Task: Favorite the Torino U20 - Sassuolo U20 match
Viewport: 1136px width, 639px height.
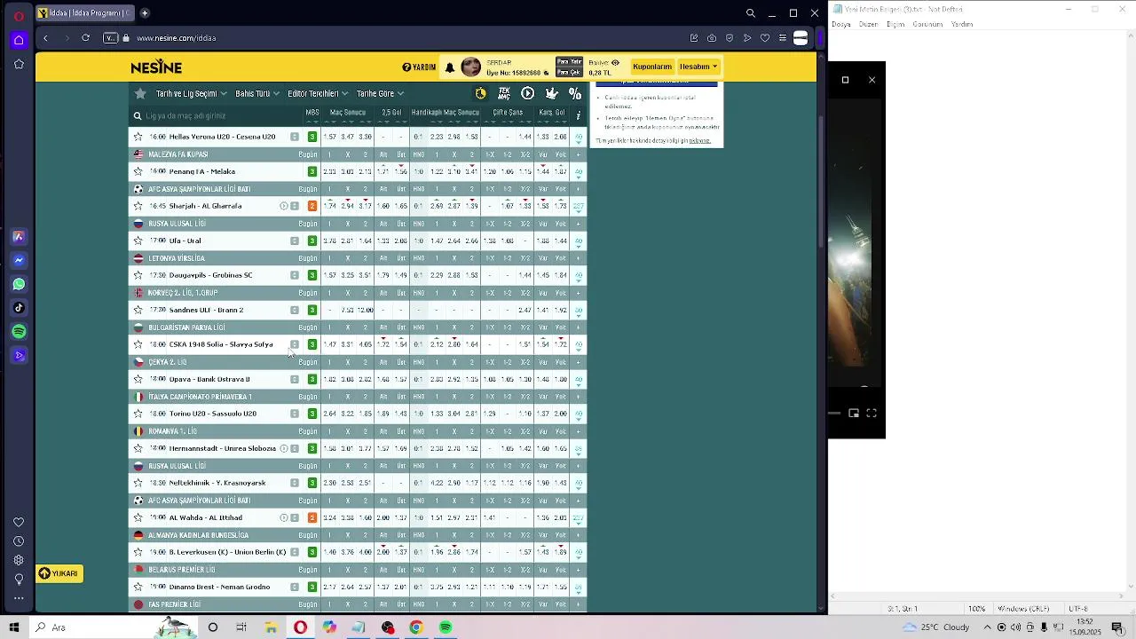Action: pyautogui.click(x=138, y=414)
